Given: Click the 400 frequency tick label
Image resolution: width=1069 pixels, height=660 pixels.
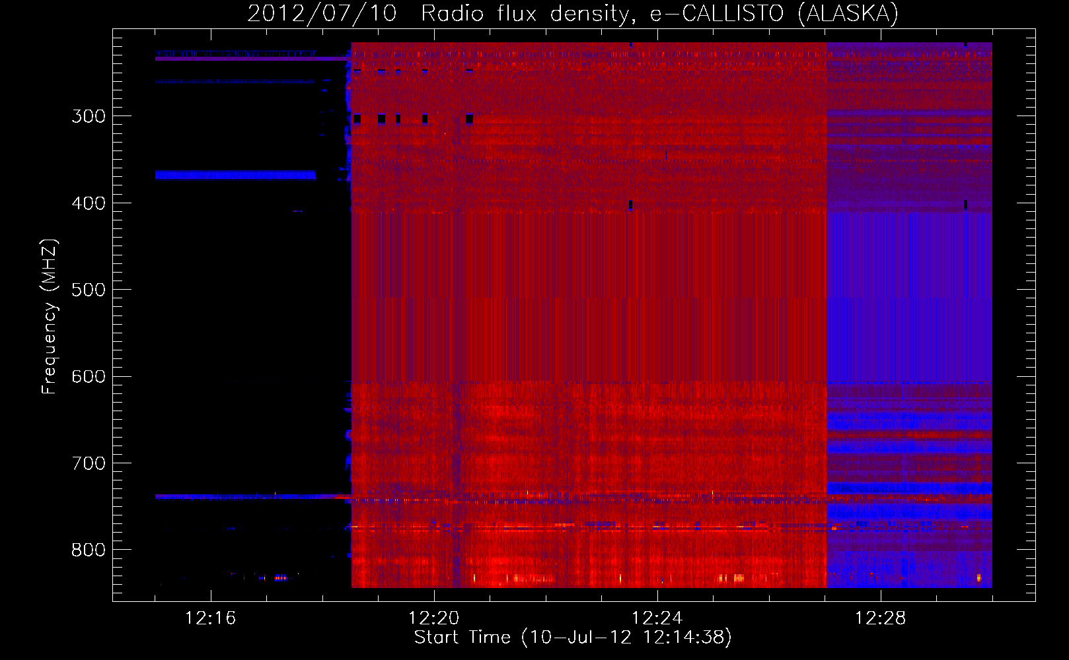Looking at the screenshot, I should 89,203.
